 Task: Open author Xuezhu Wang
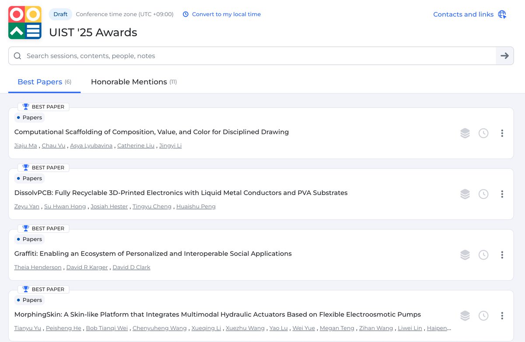pyautogui.click(x=245, y=328)
